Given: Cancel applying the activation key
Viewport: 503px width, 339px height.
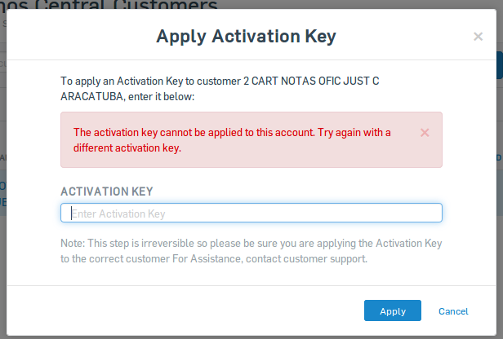Looking at the screenshot, I should coord(453,311).
